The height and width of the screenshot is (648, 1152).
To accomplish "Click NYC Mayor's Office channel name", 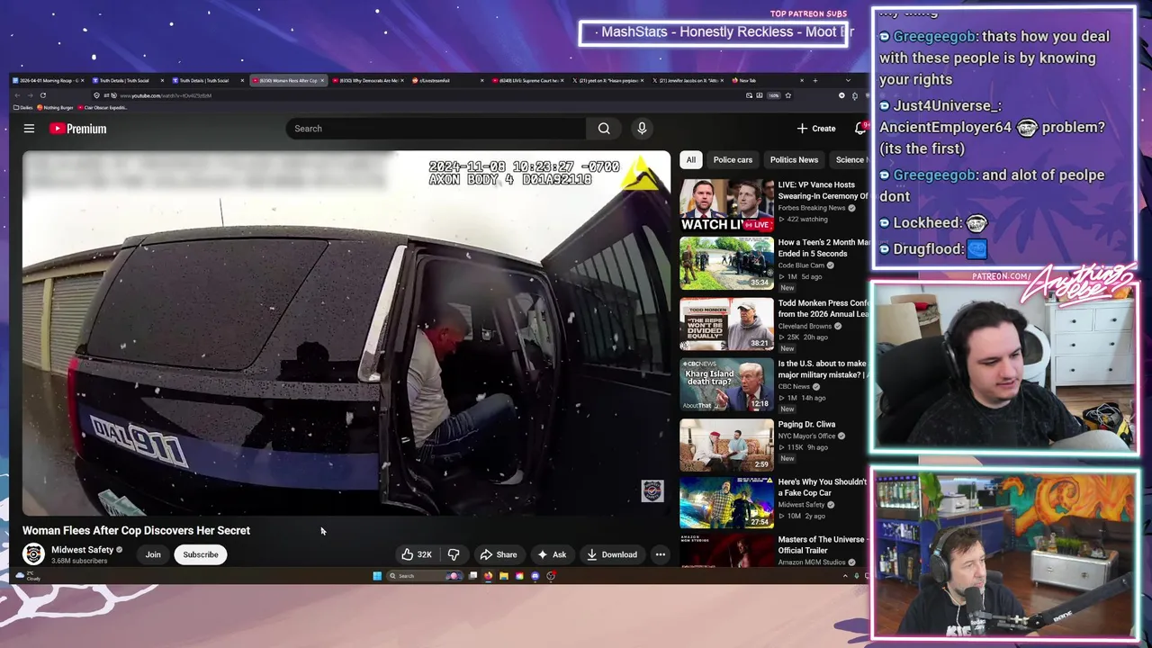I will (807, 436).
